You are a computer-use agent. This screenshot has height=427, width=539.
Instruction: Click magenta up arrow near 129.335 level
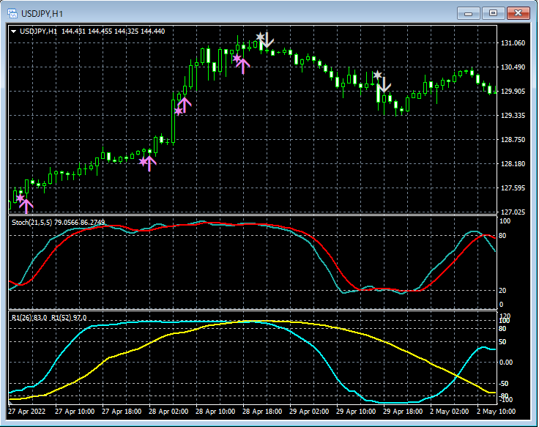click(x=184, y=105)
